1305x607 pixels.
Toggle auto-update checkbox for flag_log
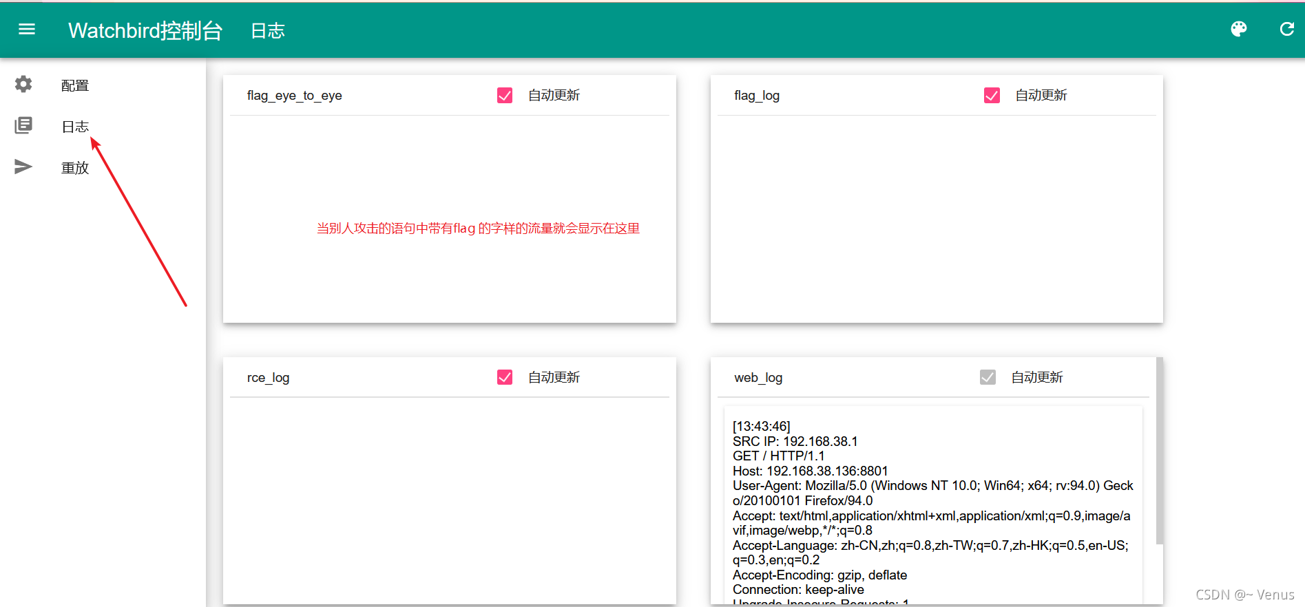click(x=992, y=95)
